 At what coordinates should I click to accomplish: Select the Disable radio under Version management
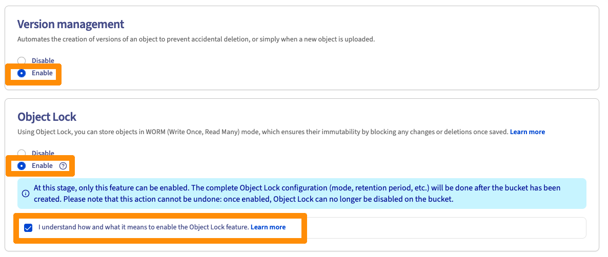tap(22, 61)
